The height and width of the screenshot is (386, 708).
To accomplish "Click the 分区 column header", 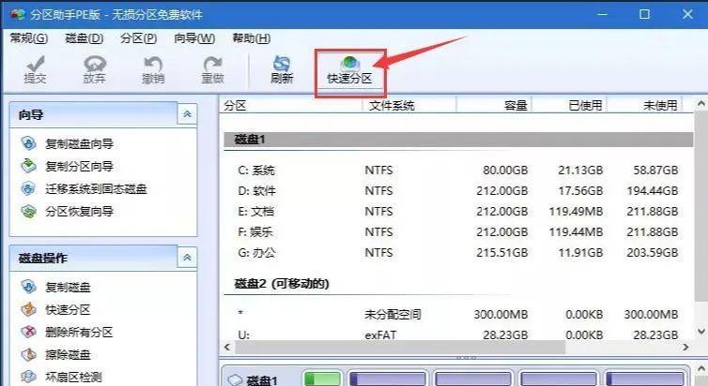I will 292,105.
